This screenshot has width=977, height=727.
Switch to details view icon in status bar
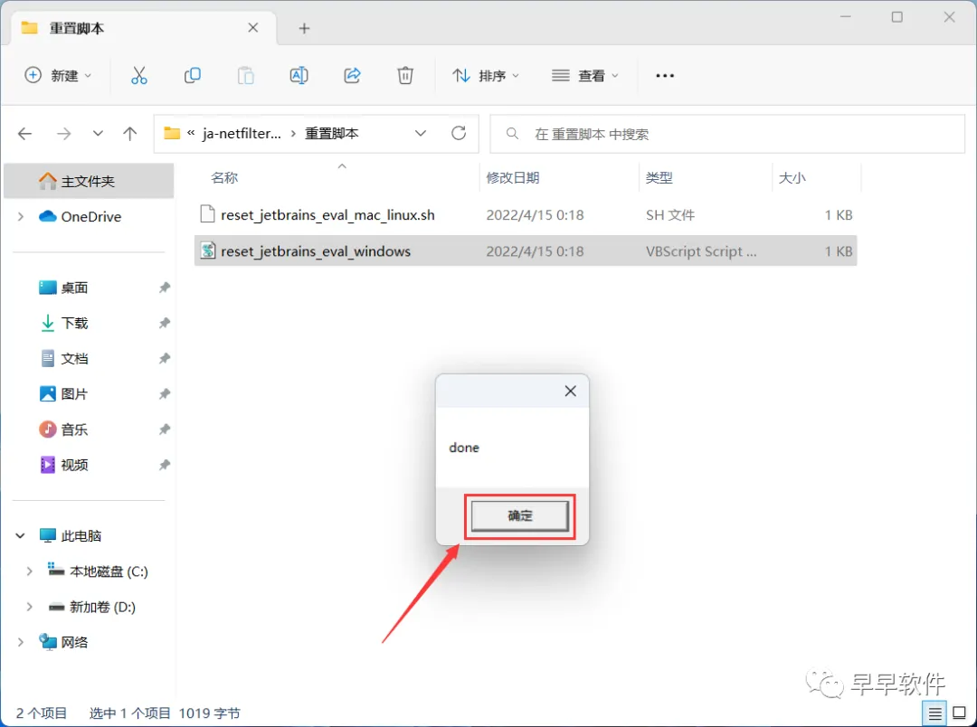(x=934, y=713)
